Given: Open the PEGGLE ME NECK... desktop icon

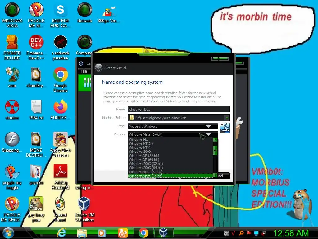Looking at the screenshot, I should click(12, 209).
